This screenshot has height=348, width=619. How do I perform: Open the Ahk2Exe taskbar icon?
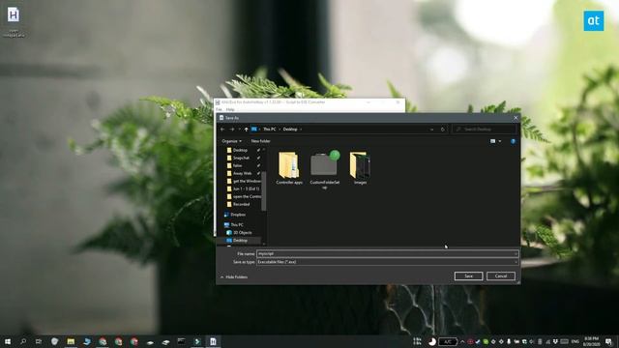tap(213, 341)
